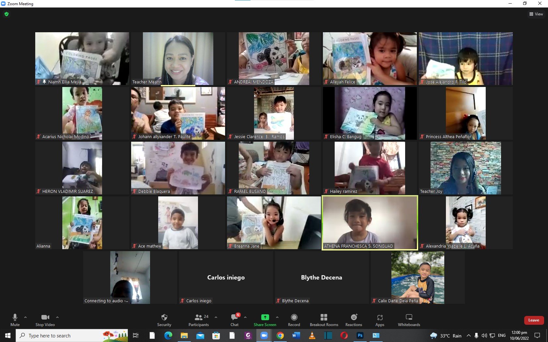Open the Participants panel
The image size is (548, 342).
tap(199, 320)
